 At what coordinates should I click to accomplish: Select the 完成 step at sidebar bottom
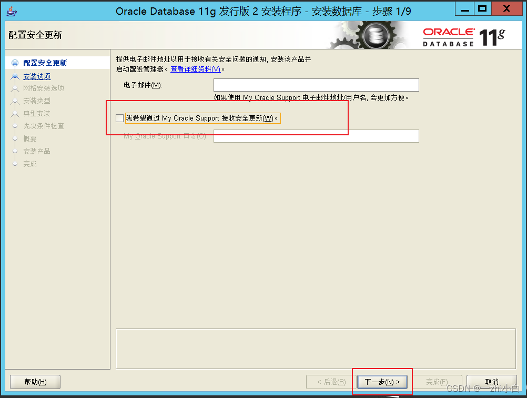point(16,164)
